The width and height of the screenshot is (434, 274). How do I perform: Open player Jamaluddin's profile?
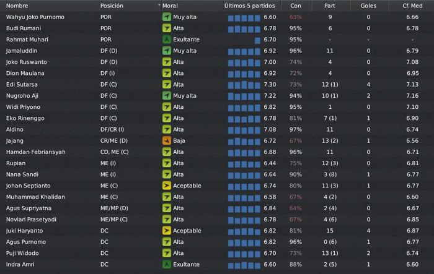pos(22,51)
